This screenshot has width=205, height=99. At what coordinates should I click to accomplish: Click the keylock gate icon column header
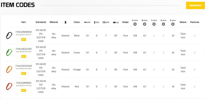pos(65,22)
